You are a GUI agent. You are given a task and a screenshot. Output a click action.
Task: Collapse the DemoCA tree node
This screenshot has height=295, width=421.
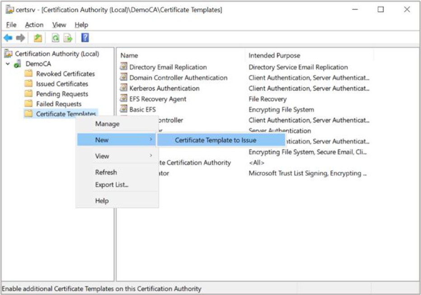(x=8, y=64)
